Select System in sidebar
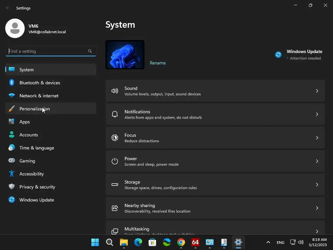This screenshot has width=333, height=250. click(x=51, y=70)
